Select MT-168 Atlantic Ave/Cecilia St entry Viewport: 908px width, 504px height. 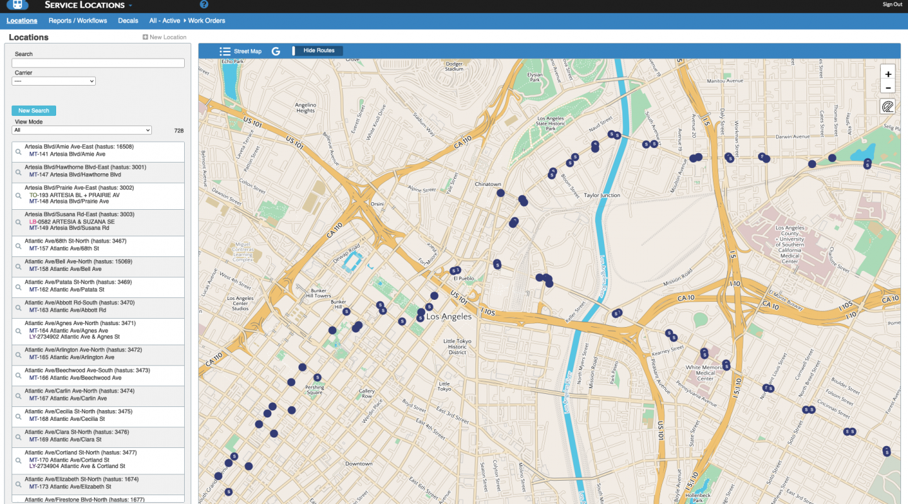coord(67,419)
